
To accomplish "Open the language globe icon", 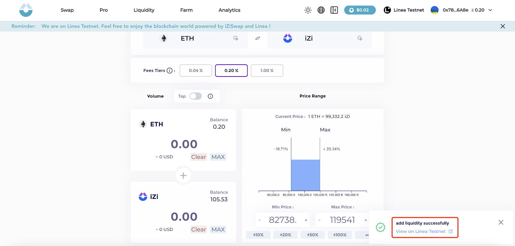I will [x=321, y=10].
